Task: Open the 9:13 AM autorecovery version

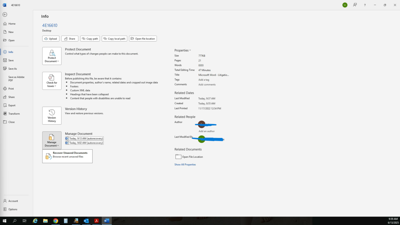Action: pos(84,138)
